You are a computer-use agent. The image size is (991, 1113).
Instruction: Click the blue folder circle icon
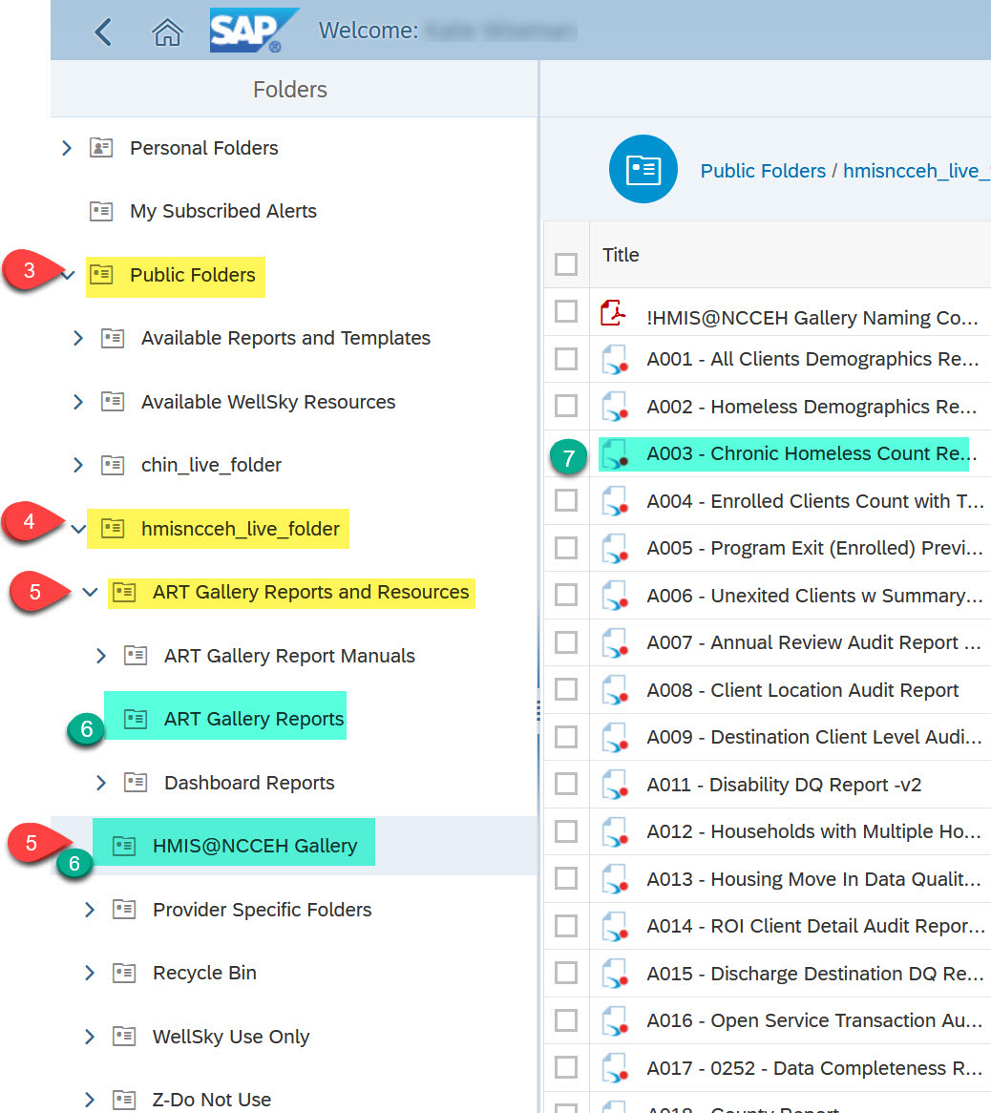tap(643, 169)
